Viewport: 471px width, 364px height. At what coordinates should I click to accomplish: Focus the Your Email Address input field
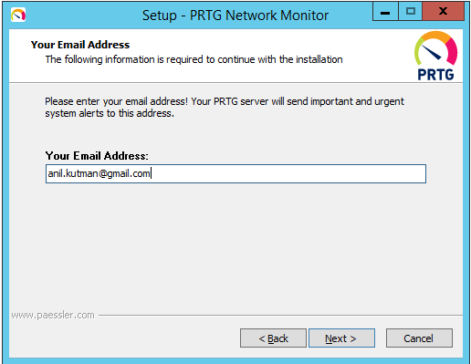(x=235, y=173)
